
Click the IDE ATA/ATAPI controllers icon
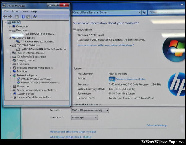(x=14, y=57)
